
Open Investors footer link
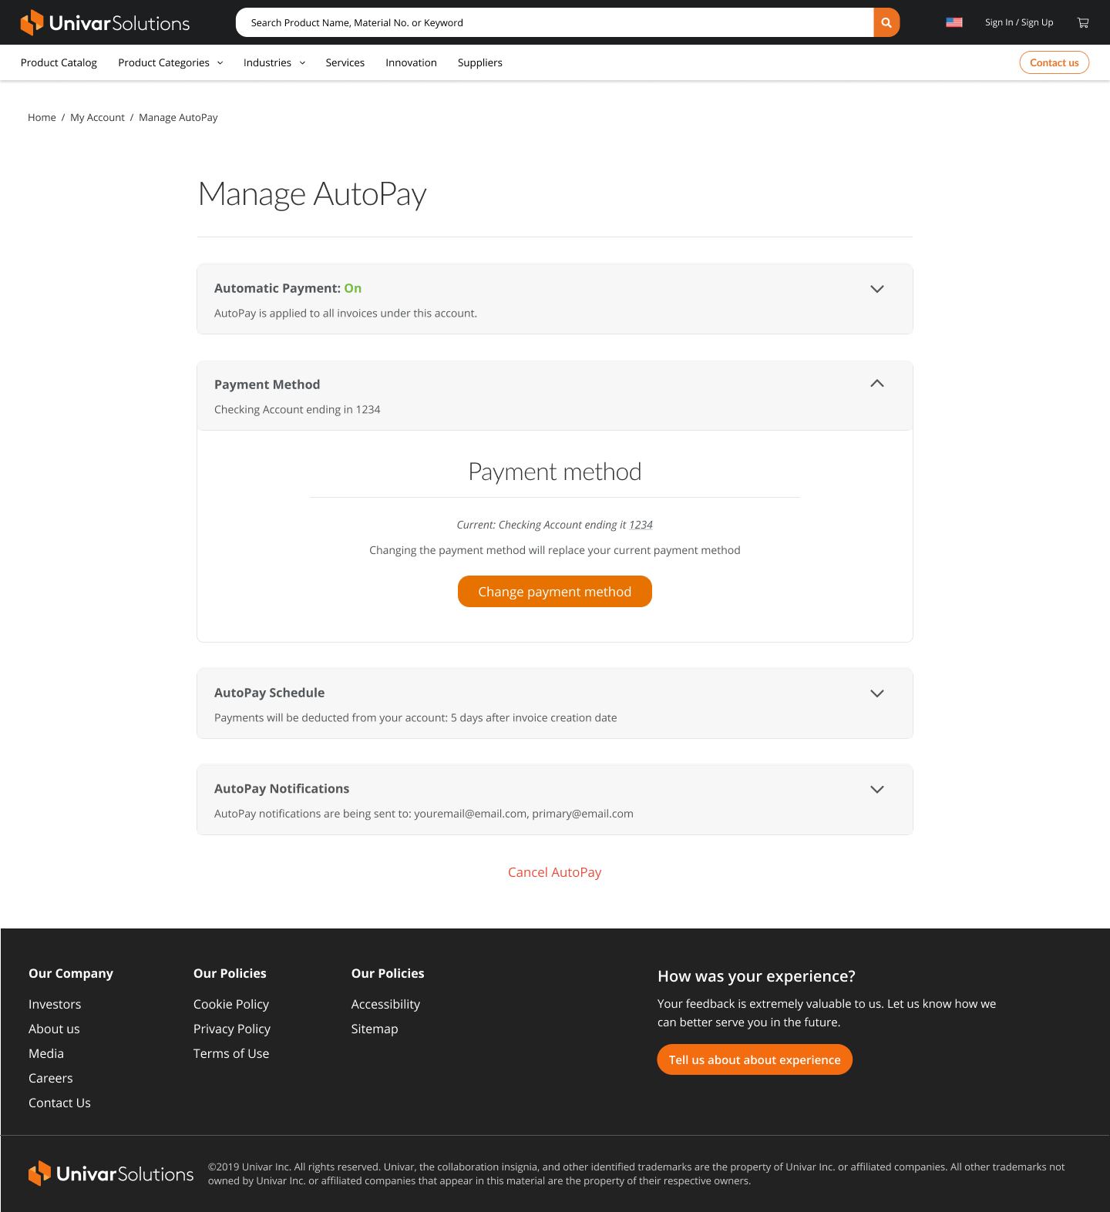(x=55, y=1004)
